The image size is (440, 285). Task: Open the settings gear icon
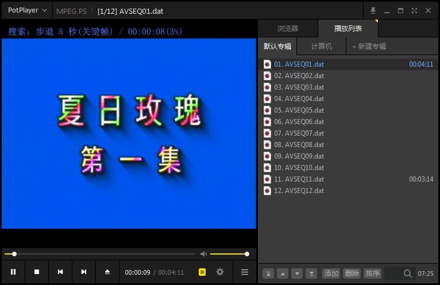point(219,272)
